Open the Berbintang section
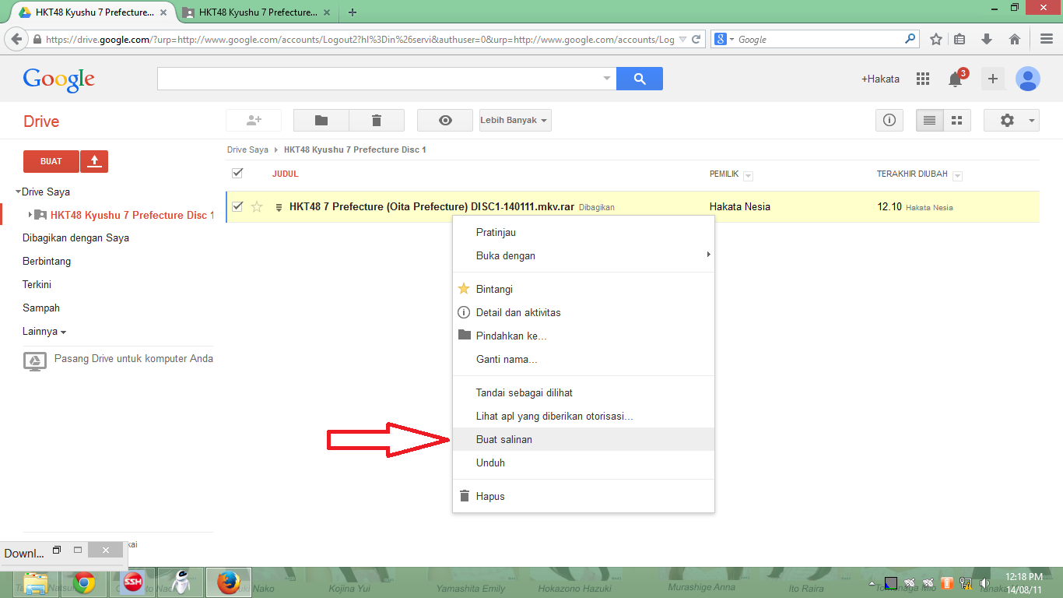Viewport: 1063px width, 598px height. (x=47, y=262)
